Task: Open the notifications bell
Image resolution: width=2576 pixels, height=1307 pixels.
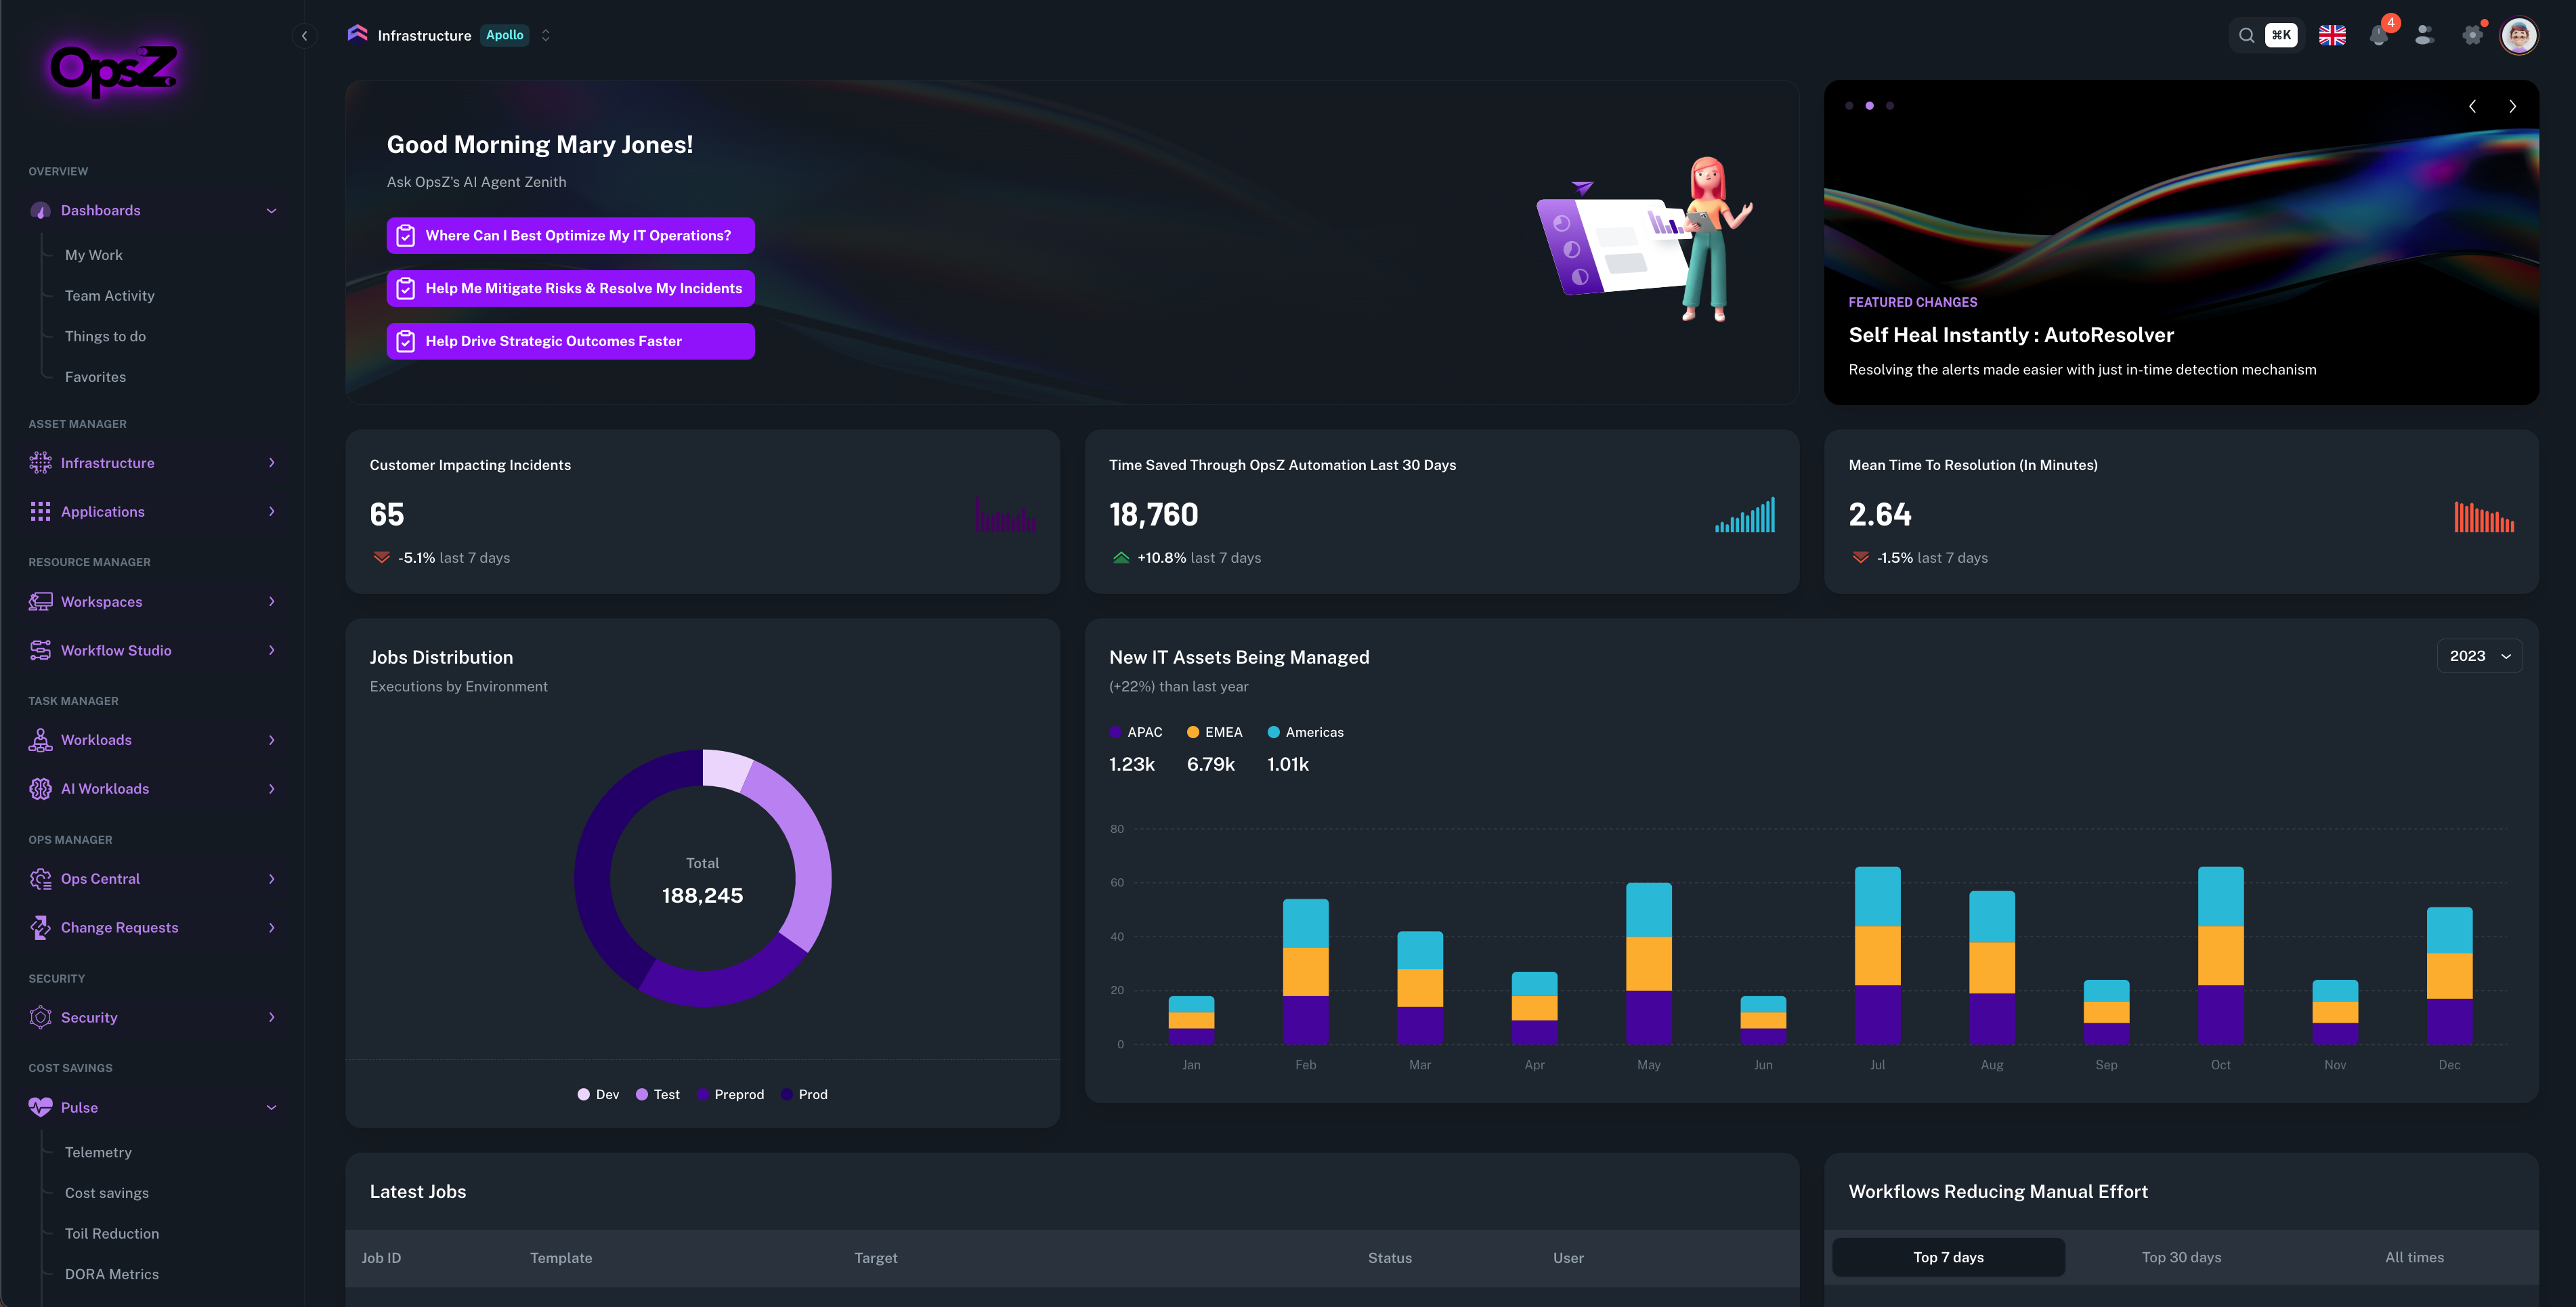Action: tap(2379, 35)
